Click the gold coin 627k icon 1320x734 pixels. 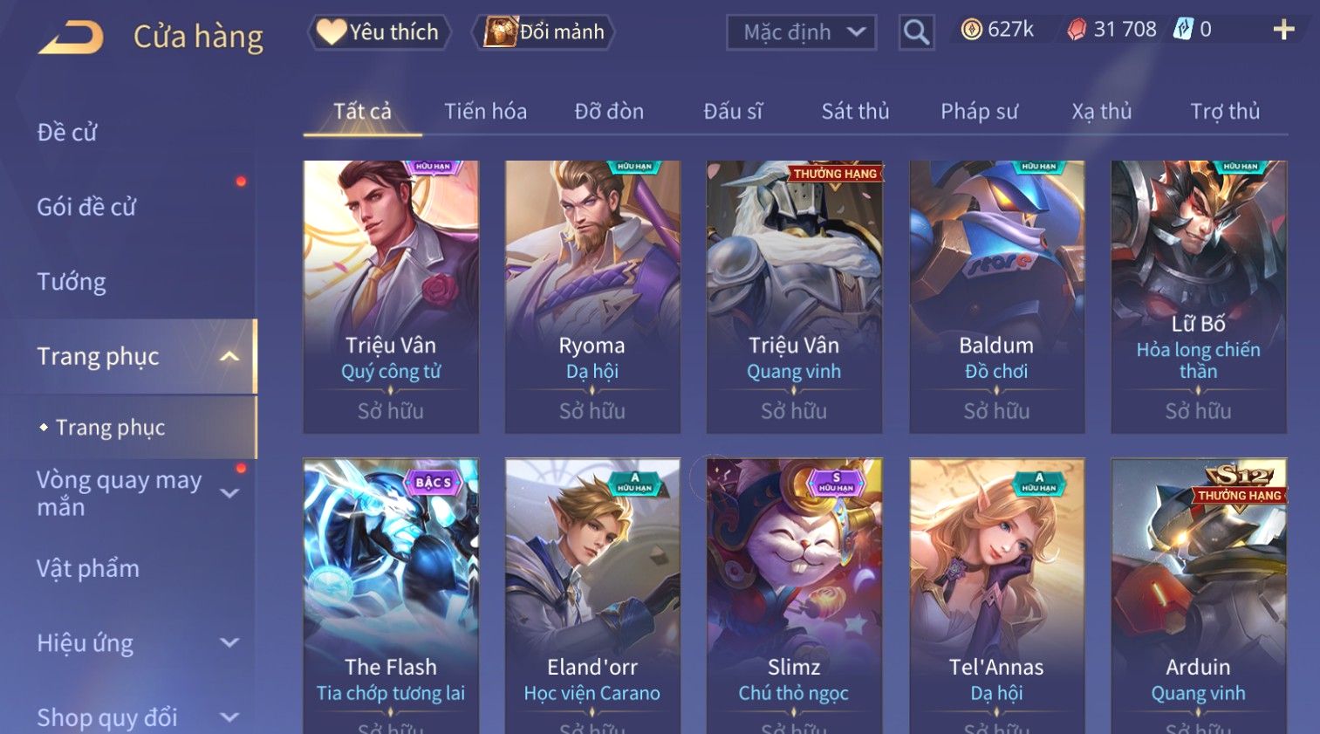coord(971,30)
